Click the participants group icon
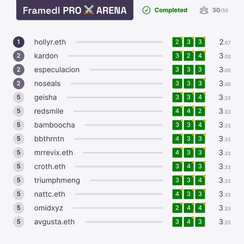The height and width of the screenshot is (244, 244). click(204, 11)
